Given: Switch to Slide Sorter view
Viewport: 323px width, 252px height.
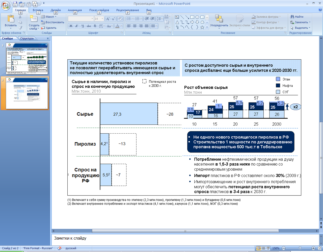Looking at the screenshot, I should (x=263, y=248).
